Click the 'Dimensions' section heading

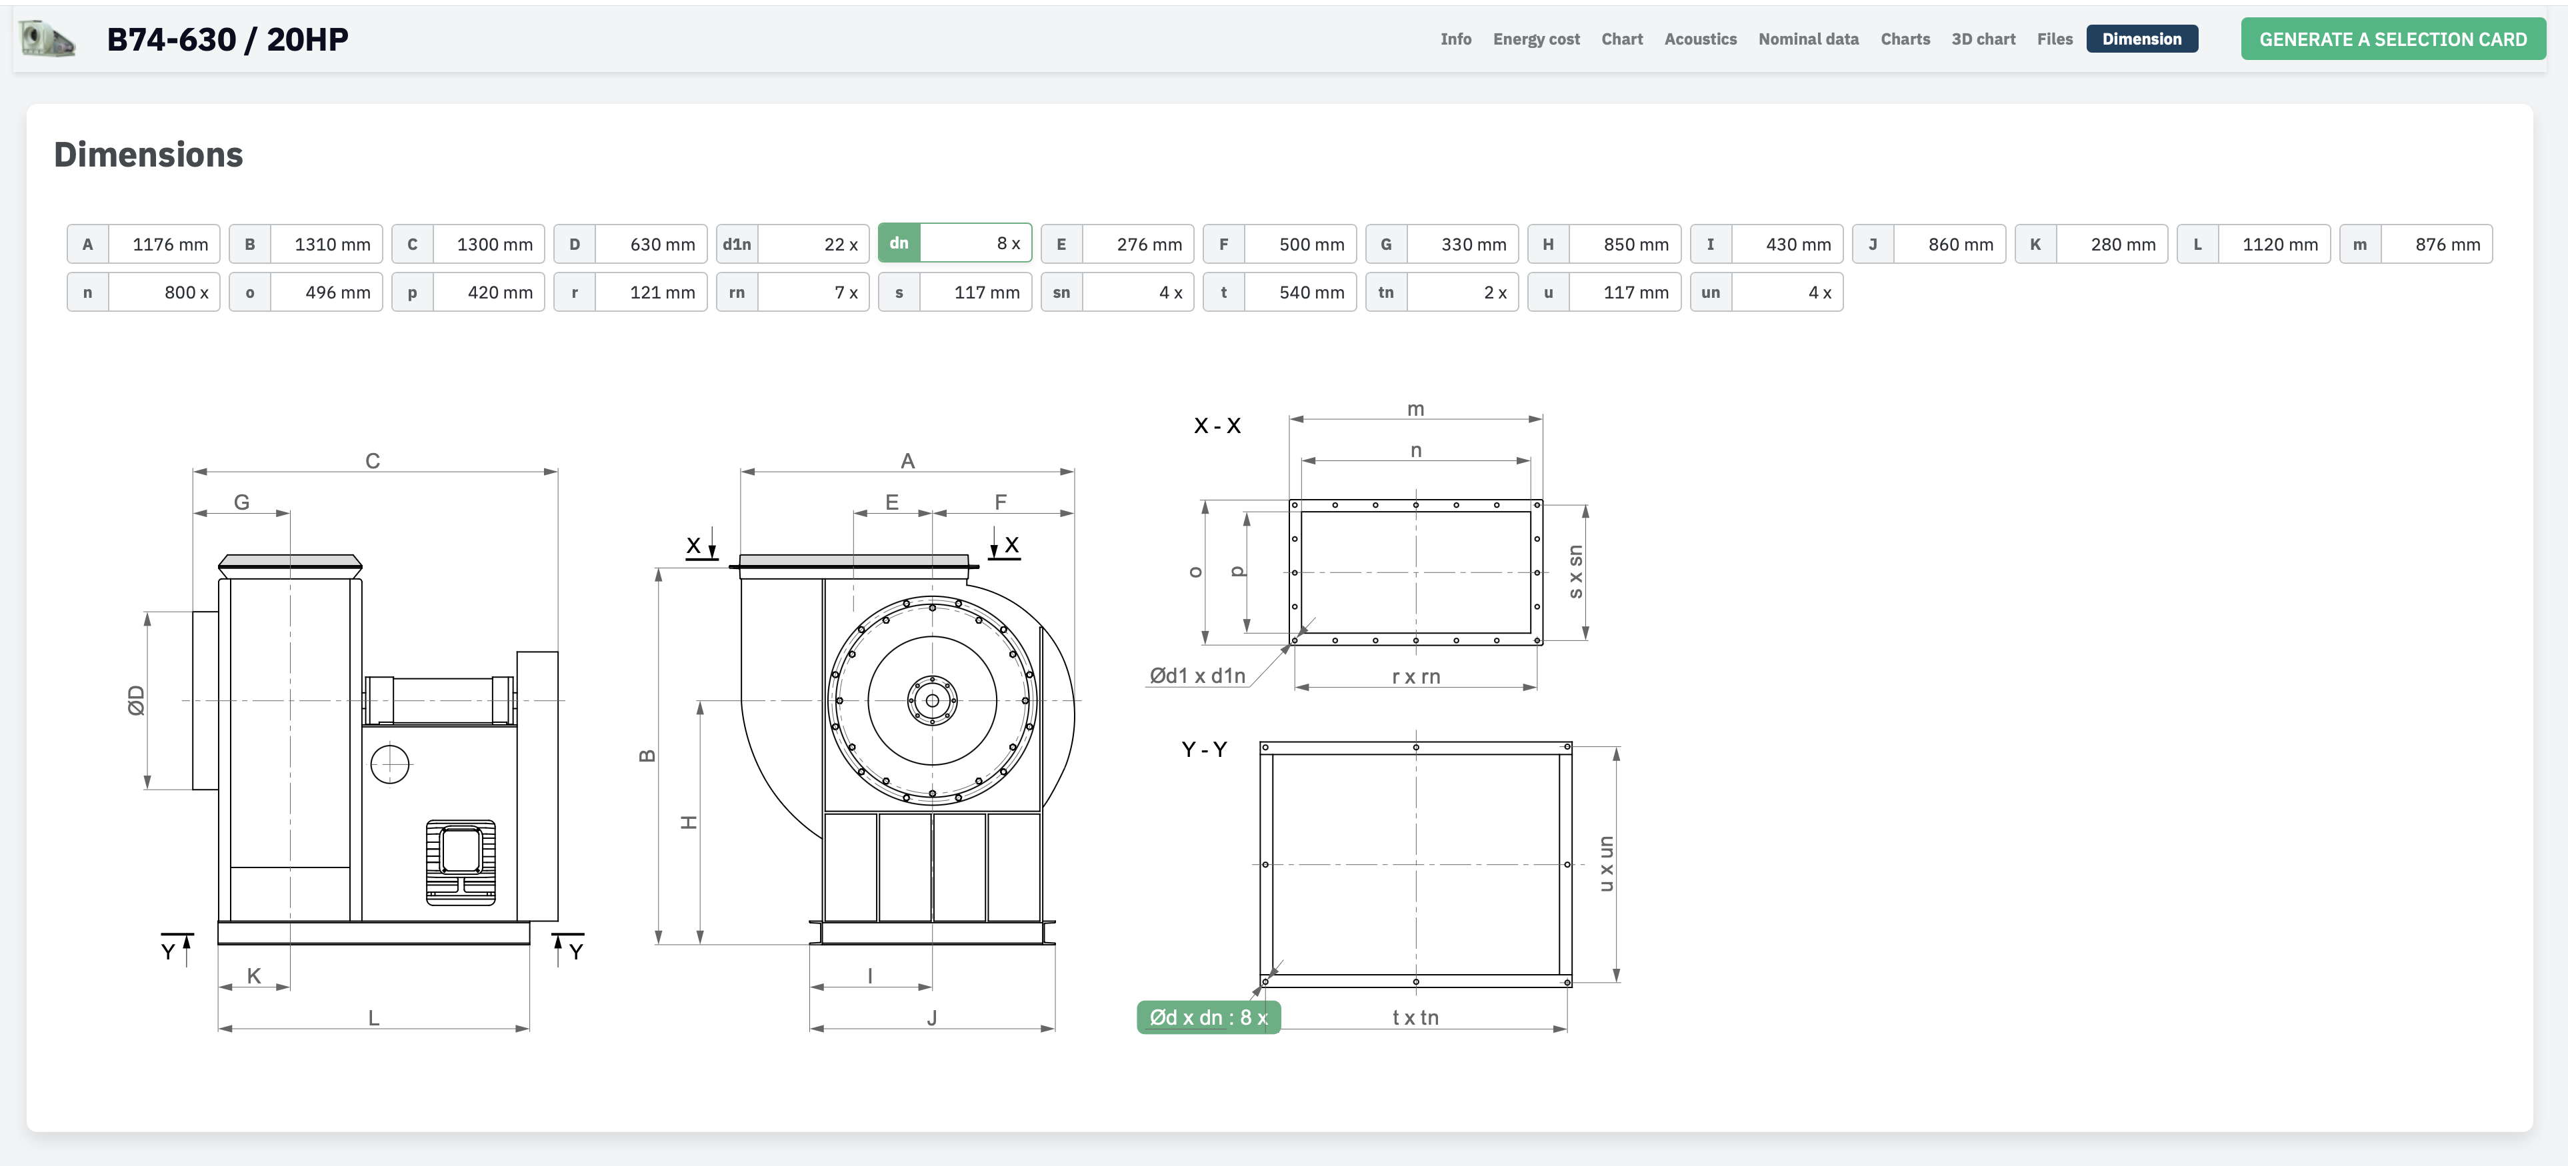pos(149,155)
